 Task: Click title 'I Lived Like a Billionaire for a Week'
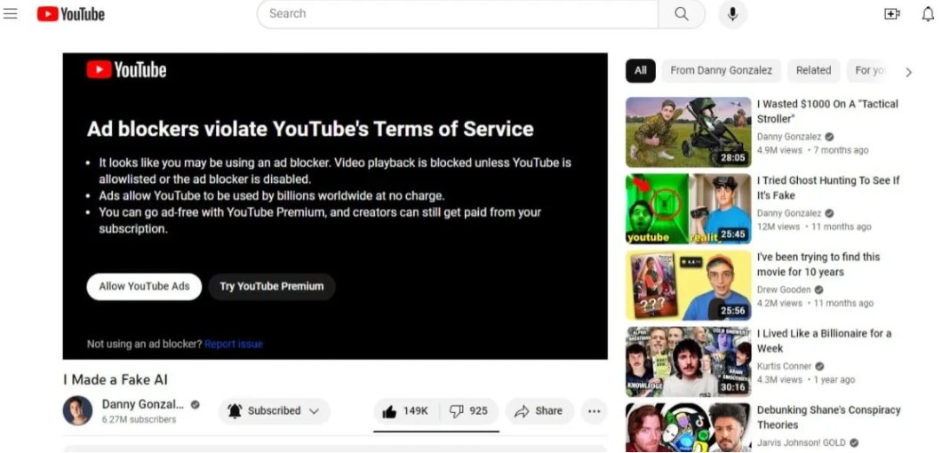pos(825,341)
